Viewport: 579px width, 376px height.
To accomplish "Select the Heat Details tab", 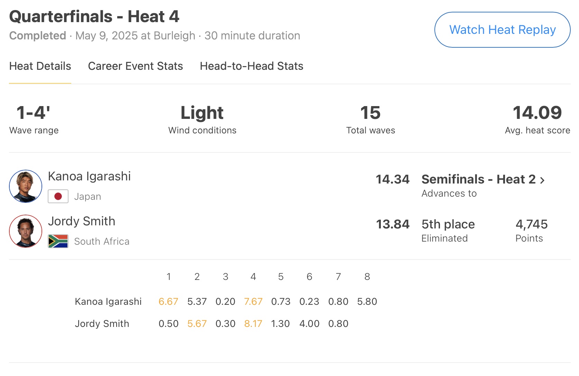I will (40, 66).
